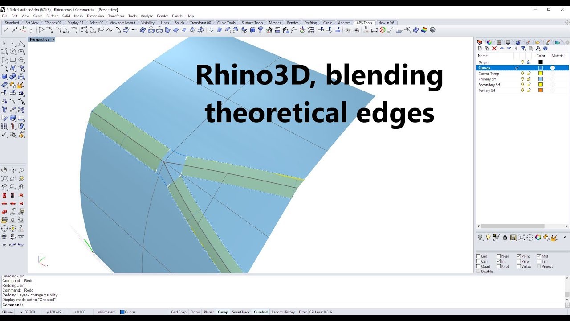Open the CPlane coordinate system selector
The height and width of the screenshot is (321, 570).
(x=8, y=312)
